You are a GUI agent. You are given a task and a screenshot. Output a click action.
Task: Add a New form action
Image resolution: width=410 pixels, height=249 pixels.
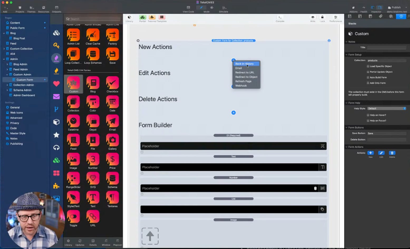point(370,153)
